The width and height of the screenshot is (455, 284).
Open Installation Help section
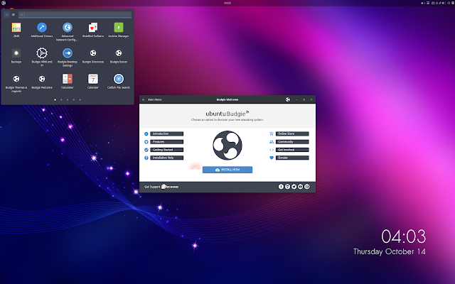point(166,158)
